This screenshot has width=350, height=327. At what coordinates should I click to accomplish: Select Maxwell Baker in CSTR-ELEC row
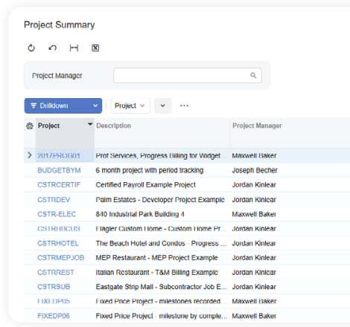254,214
